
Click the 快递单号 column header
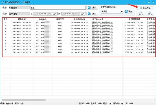(x=43, y=19)
